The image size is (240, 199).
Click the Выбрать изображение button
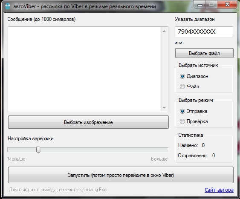click(x=88, y=122)
